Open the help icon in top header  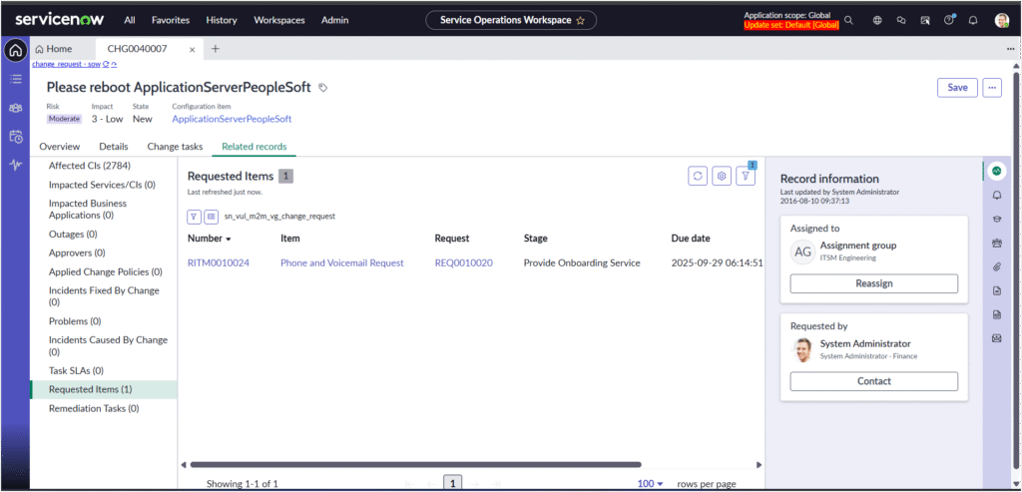click(x=949, y=20)
